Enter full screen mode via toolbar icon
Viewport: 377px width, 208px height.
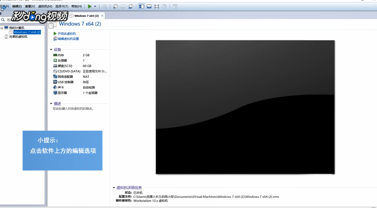tap(157, 6)
